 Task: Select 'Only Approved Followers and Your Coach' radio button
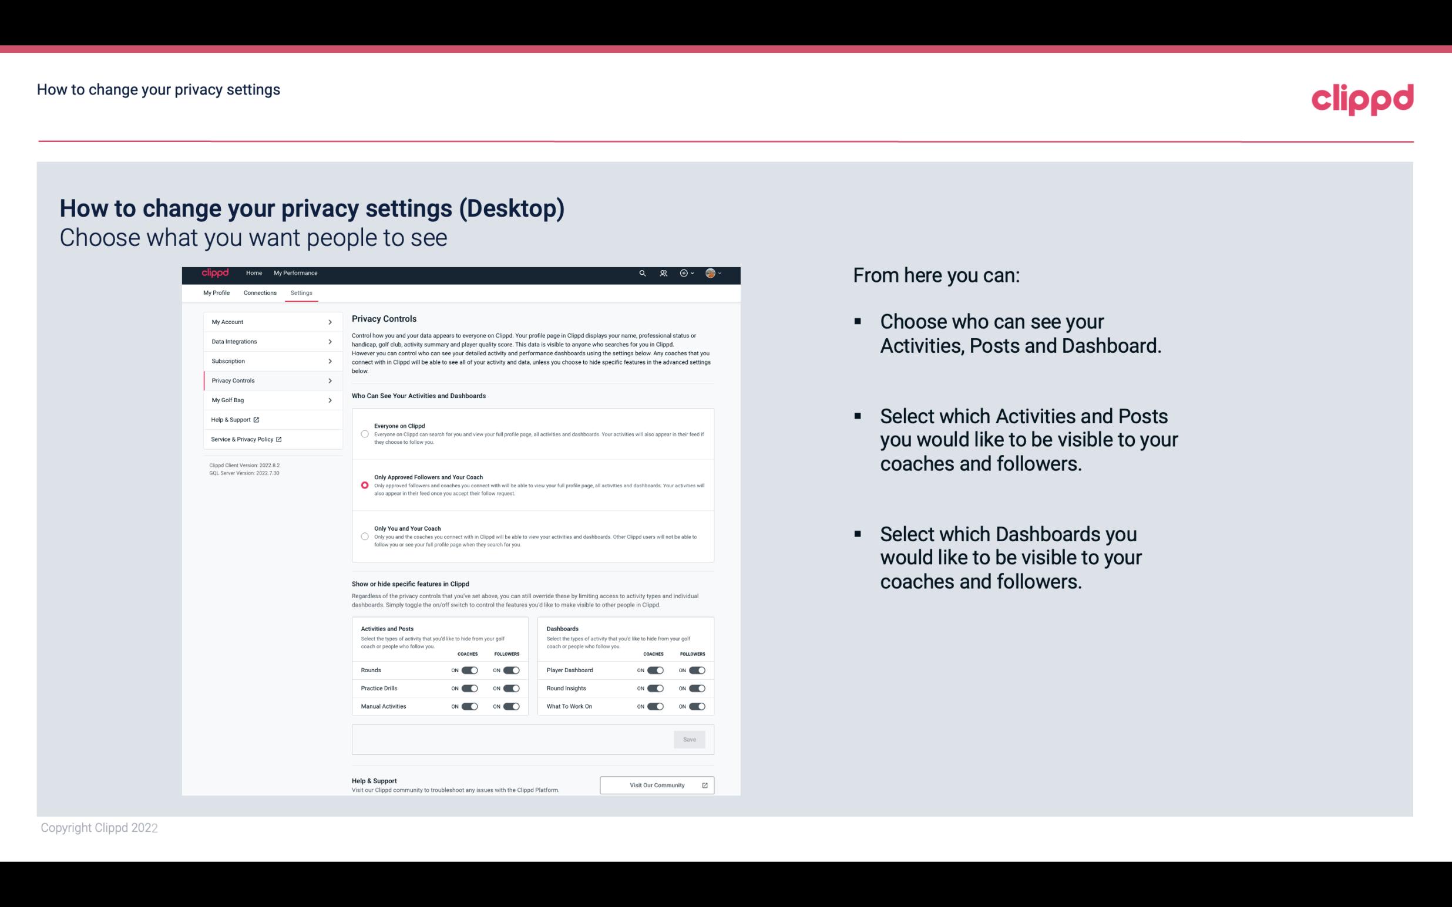[364, 485]
